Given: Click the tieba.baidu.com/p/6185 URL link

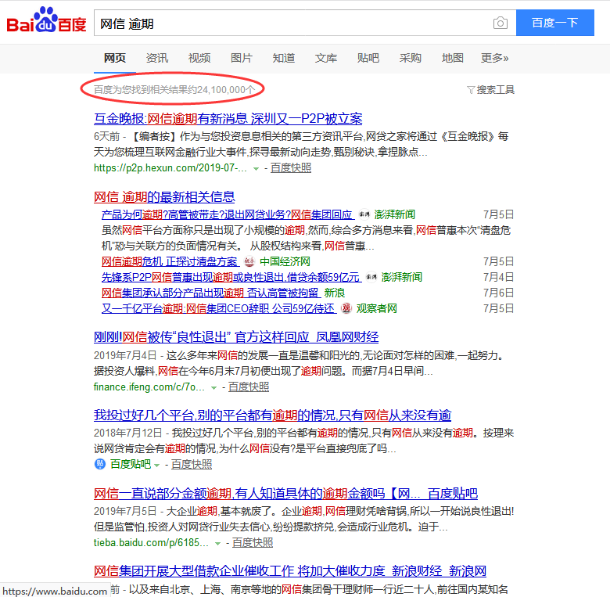Looking at the screenshot, I should coord(151,542).
